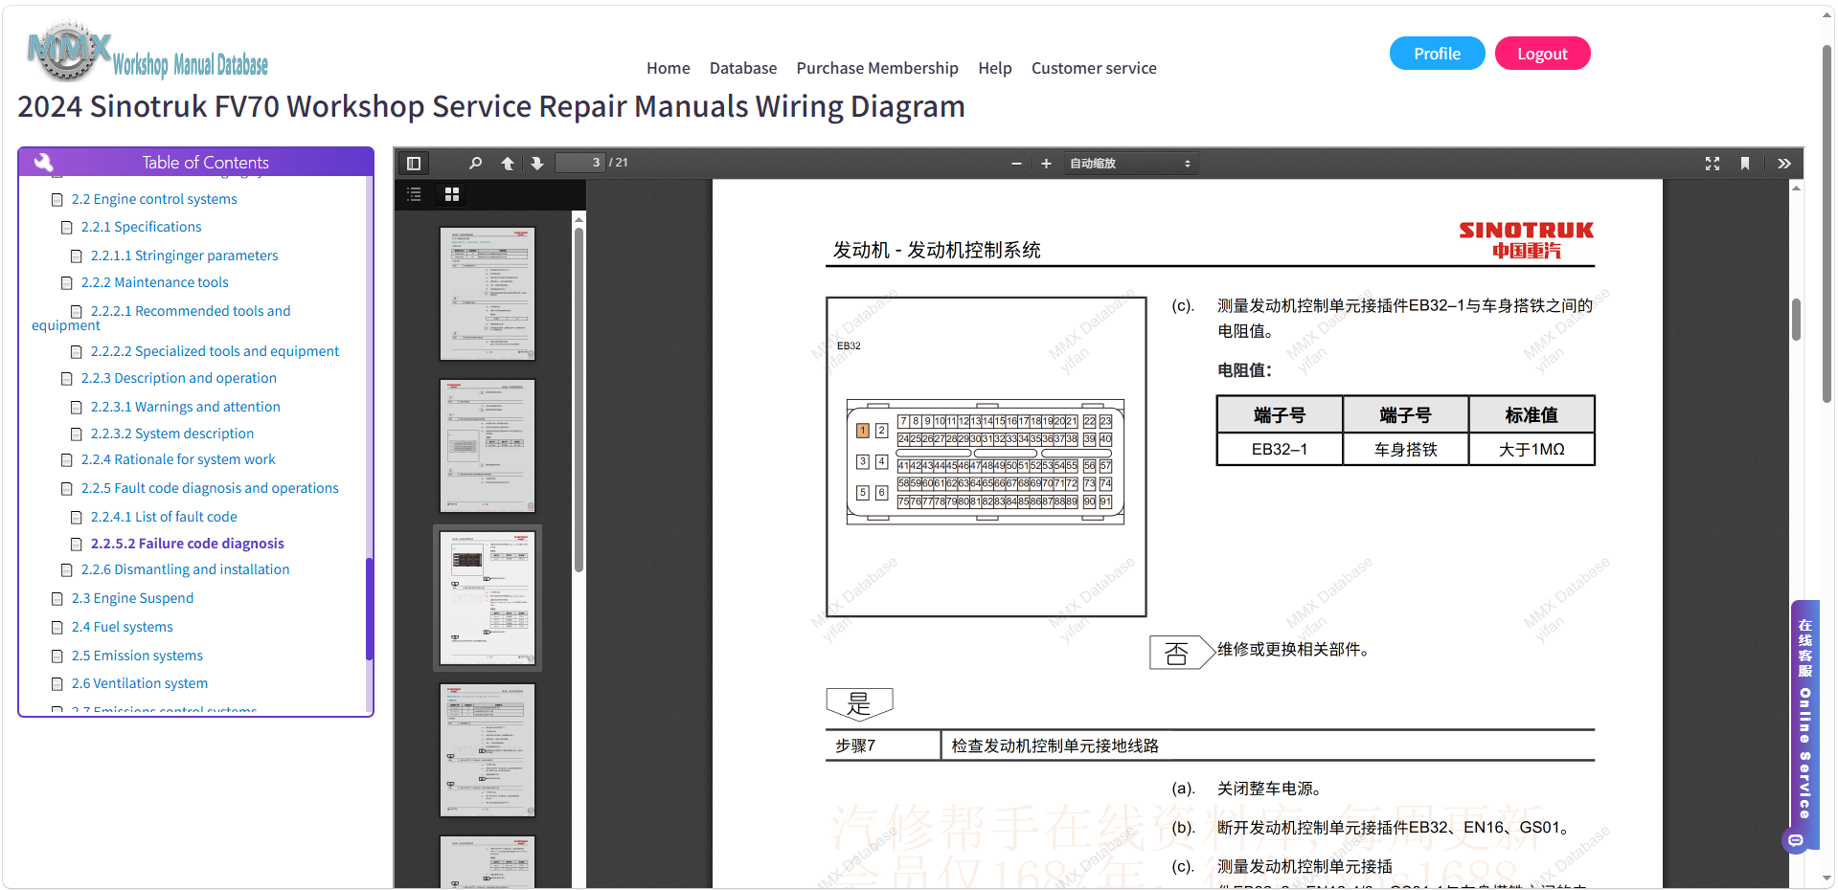Show the thumbnails grid view in sidebar
Screen dimensions: 1838x890
[x=452, y=194]
